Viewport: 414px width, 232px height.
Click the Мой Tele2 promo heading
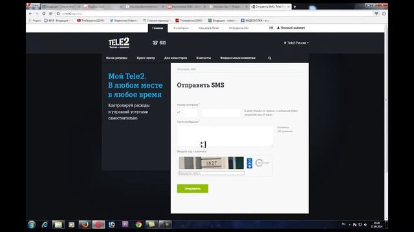135,85
